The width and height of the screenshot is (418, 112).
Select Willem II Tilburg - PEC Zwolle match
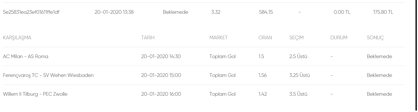(35, 94)
